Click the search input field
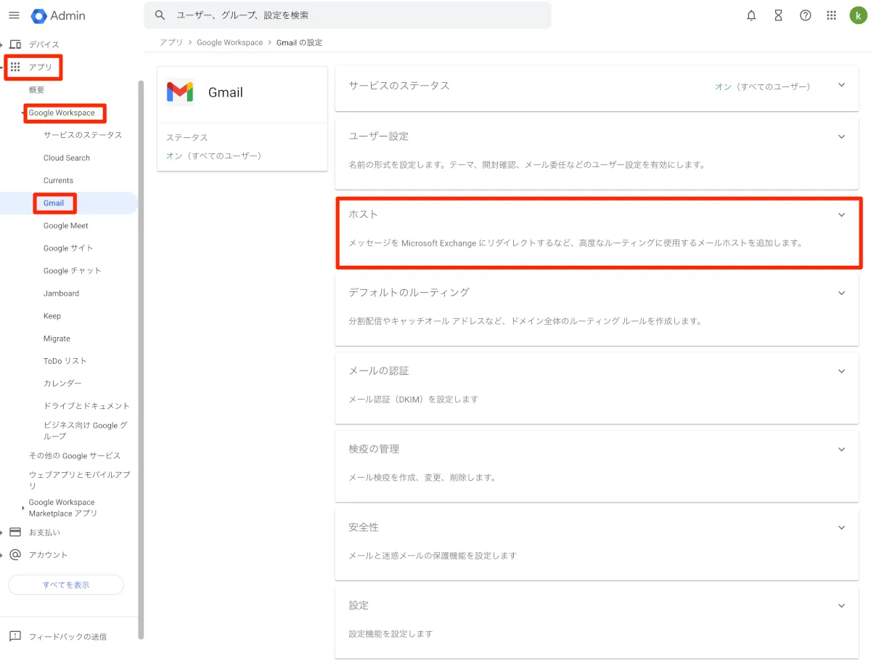Viewport: 871px width, 661px height. [347, 15]
